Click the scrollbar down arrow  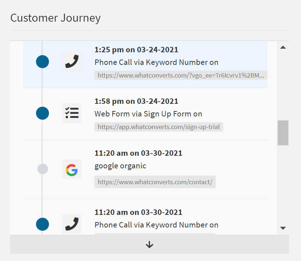point(283,228)
